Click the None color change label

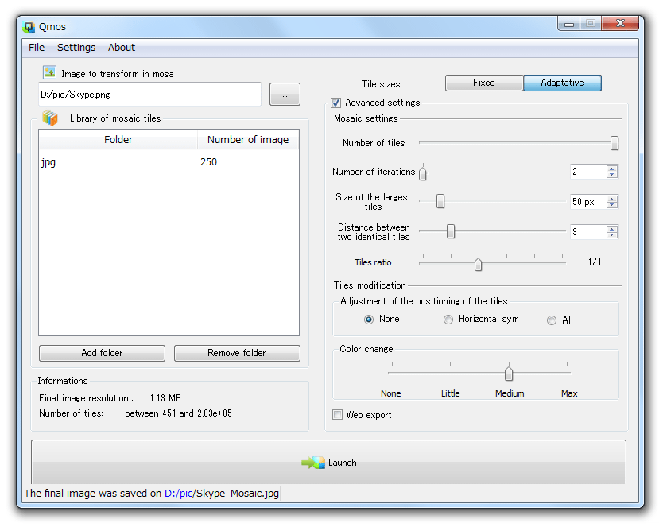click(390, 393)
